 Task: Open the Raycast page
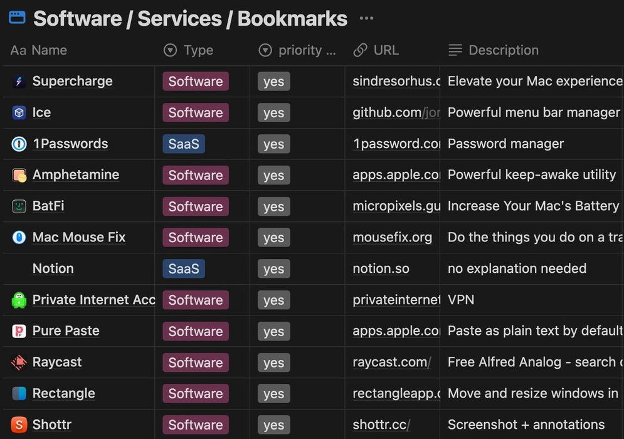[57, 362]
